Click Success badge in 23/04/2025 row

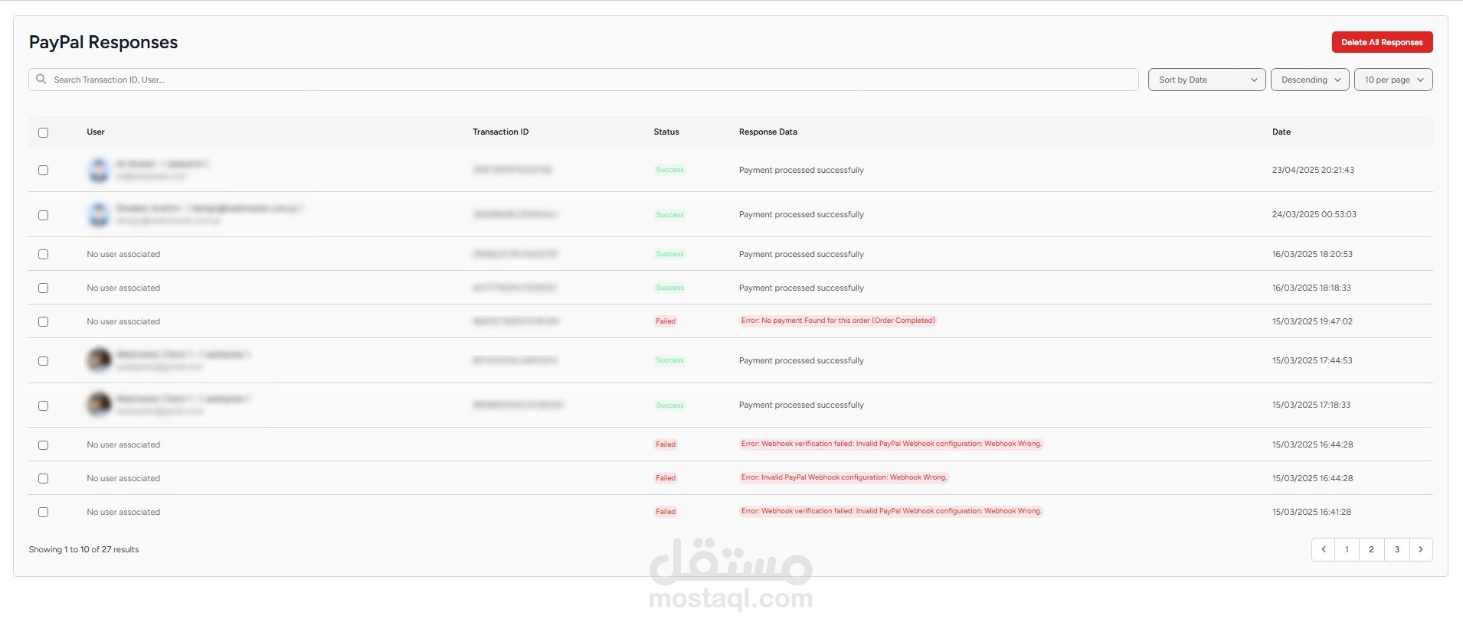tap(669, 170)
